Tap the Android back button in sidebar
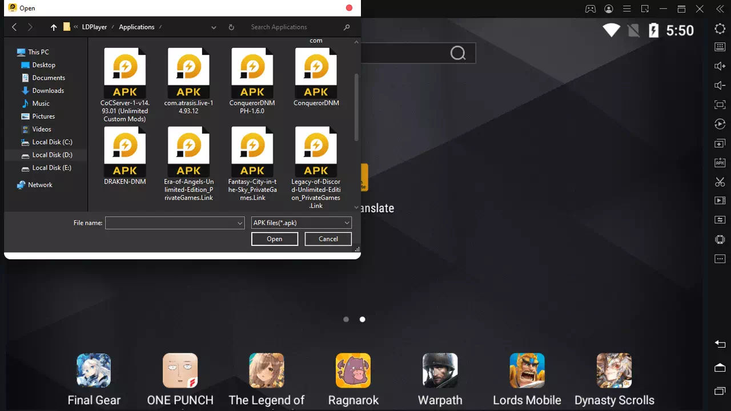 point(720,344)
